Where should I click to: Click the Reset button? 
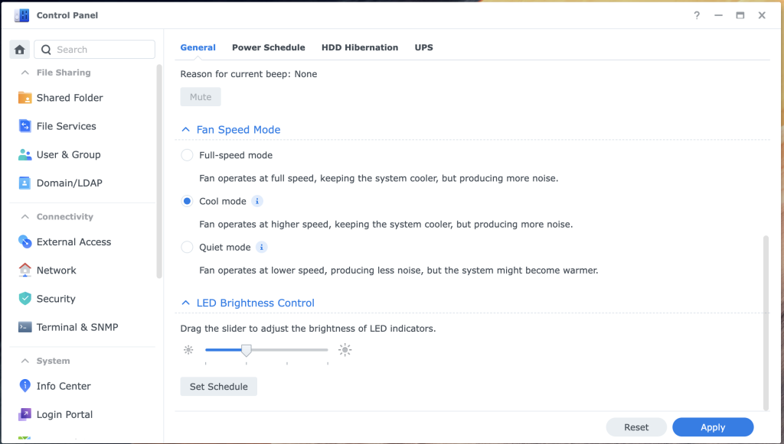(x=636, y=427)
